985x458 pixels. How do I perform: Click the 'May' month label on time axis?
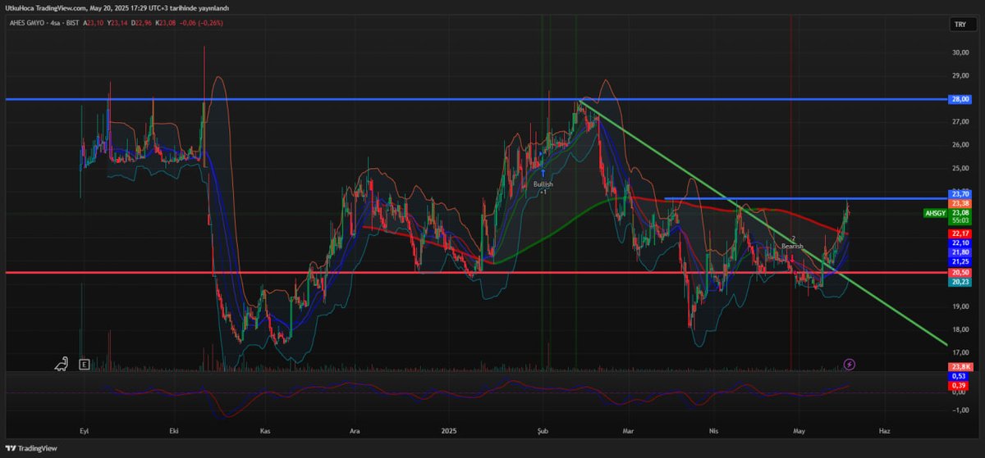click(799, 430)
